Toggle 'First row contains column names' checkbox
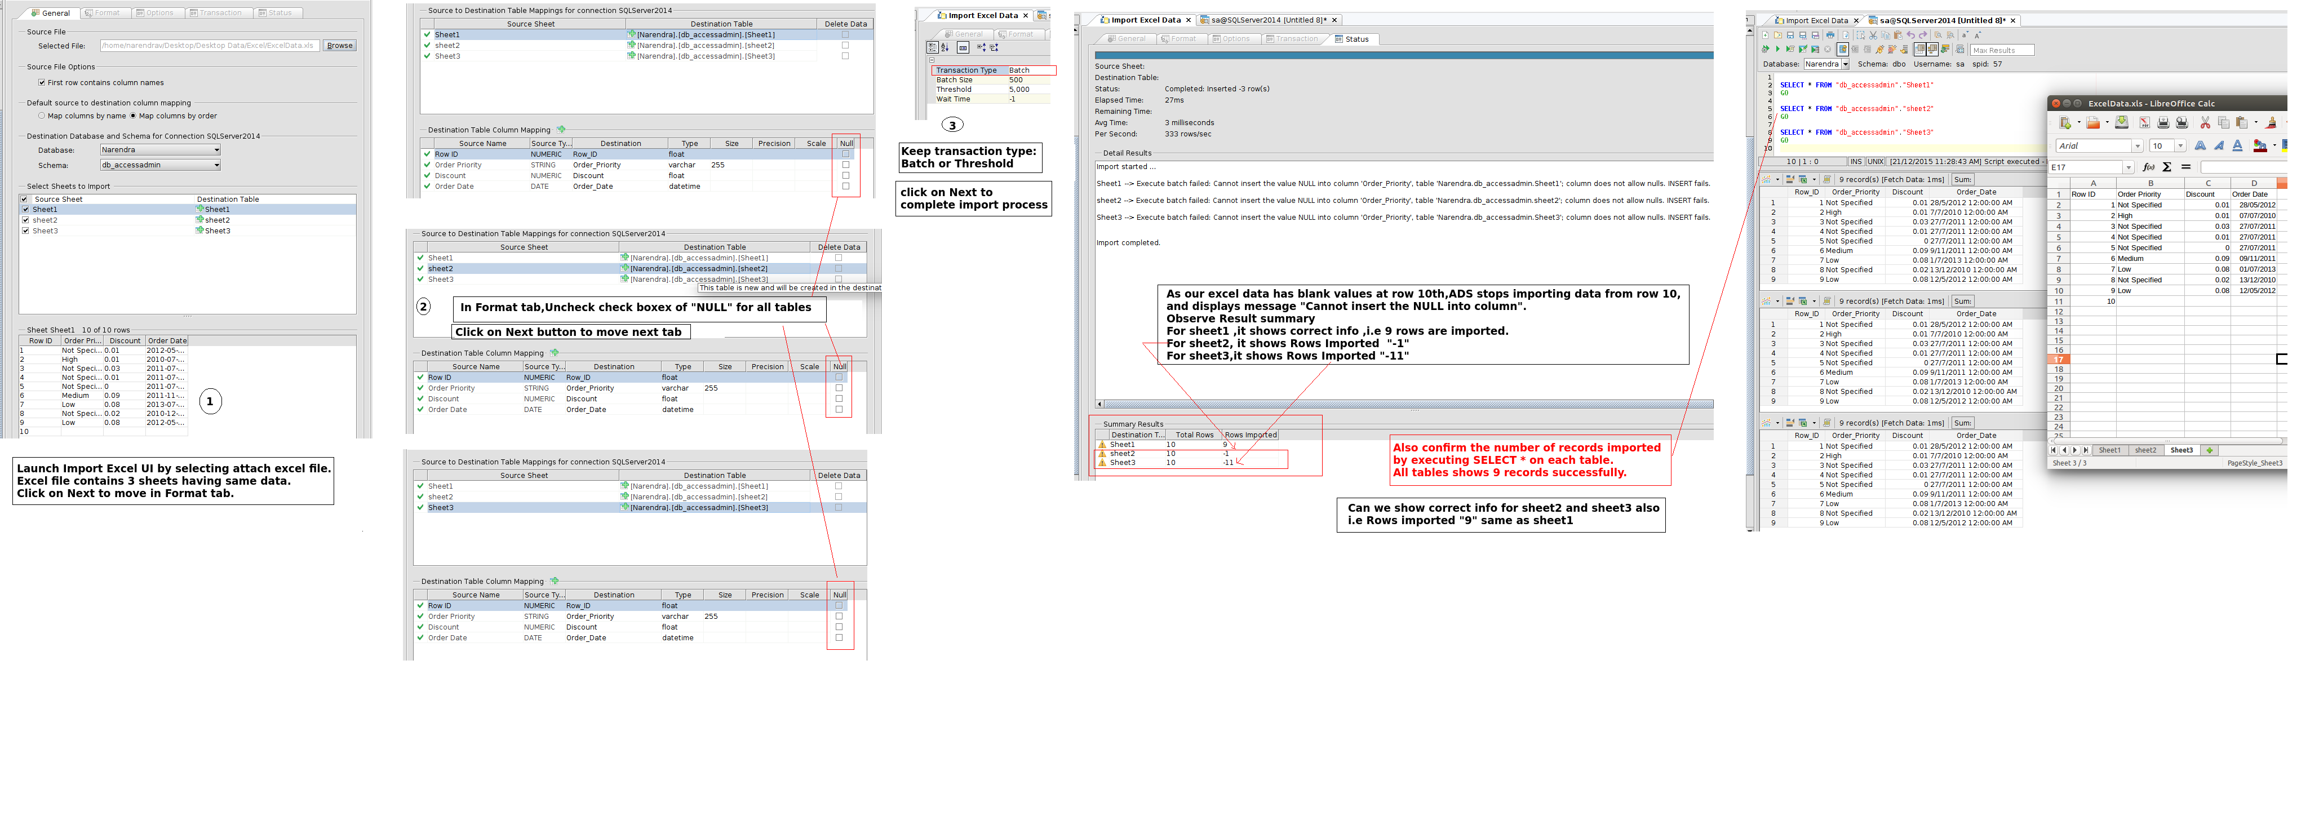 [41, 83]
